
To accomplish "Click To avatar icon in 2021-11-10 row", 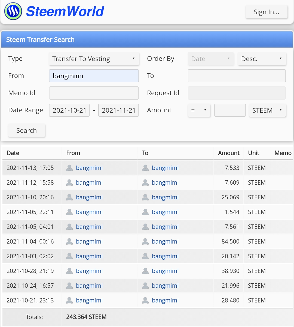I will pos(145,197).
